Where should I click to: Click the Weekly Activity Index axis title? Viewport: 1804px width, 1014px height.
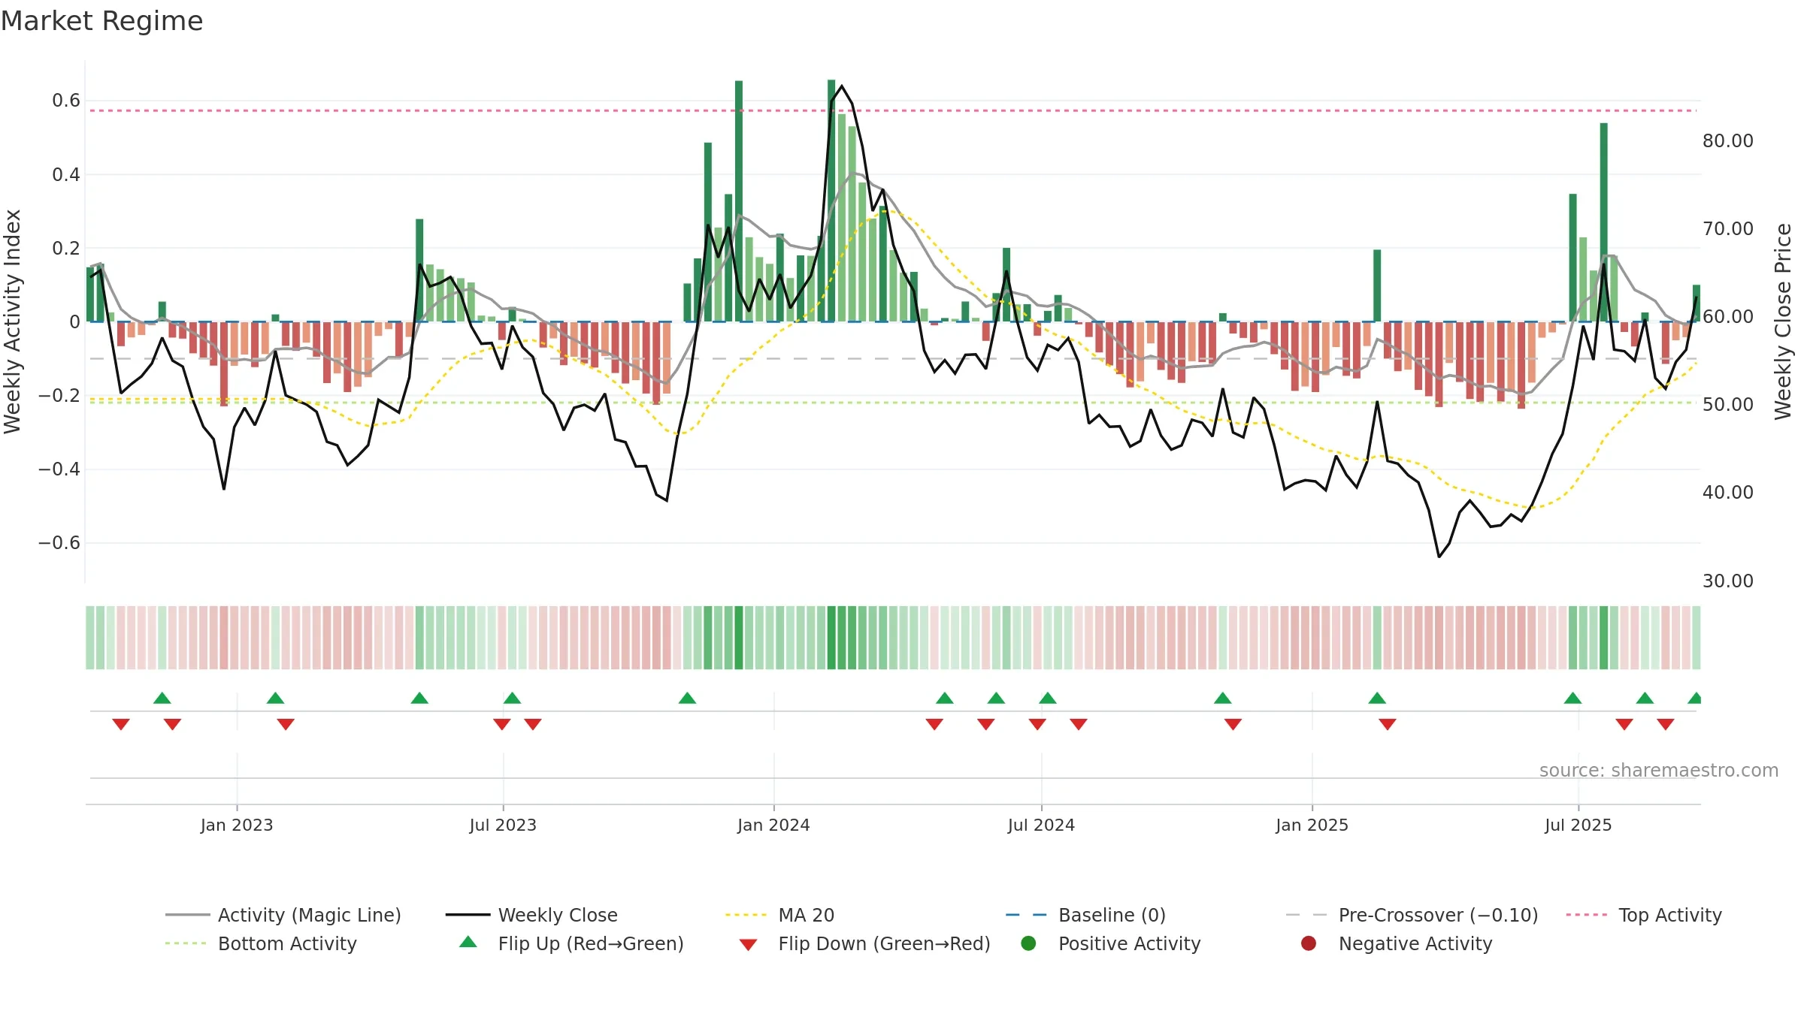[x=12, y=321]
